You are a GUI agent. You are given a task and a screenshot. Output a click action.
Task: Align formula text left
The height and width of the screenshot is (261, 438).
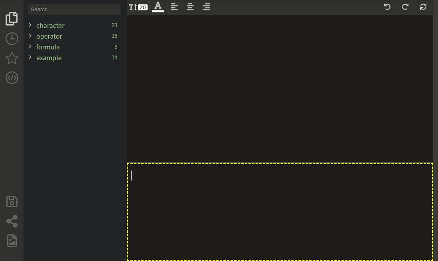(174, 7)
